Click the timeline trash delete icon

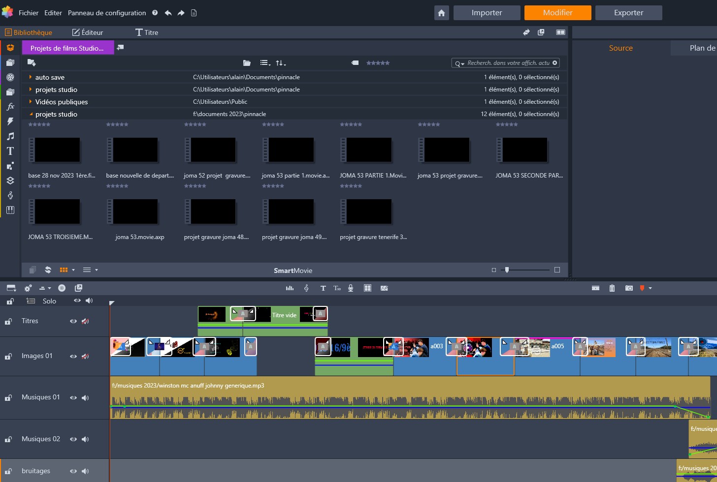pos(612,288)
